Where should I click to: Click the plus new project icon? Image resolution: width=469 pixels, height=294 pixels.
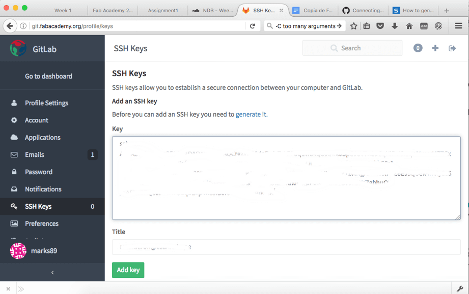pyautogui.click(x=435, y=48)
